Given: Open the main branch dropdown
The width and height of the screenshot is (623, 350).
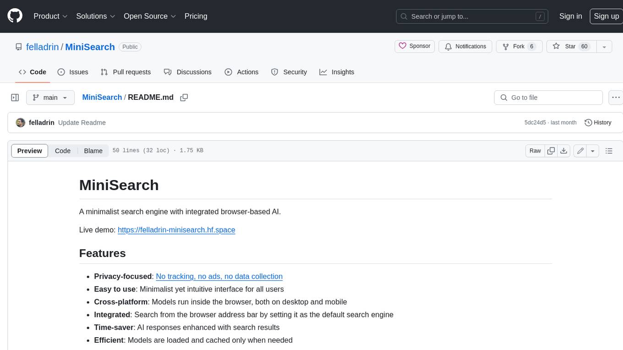Looking at the screenshot, I should (50, 98).
